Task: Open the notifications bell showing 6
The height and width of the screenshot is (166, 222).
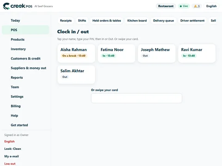Action: click(197, 6)
